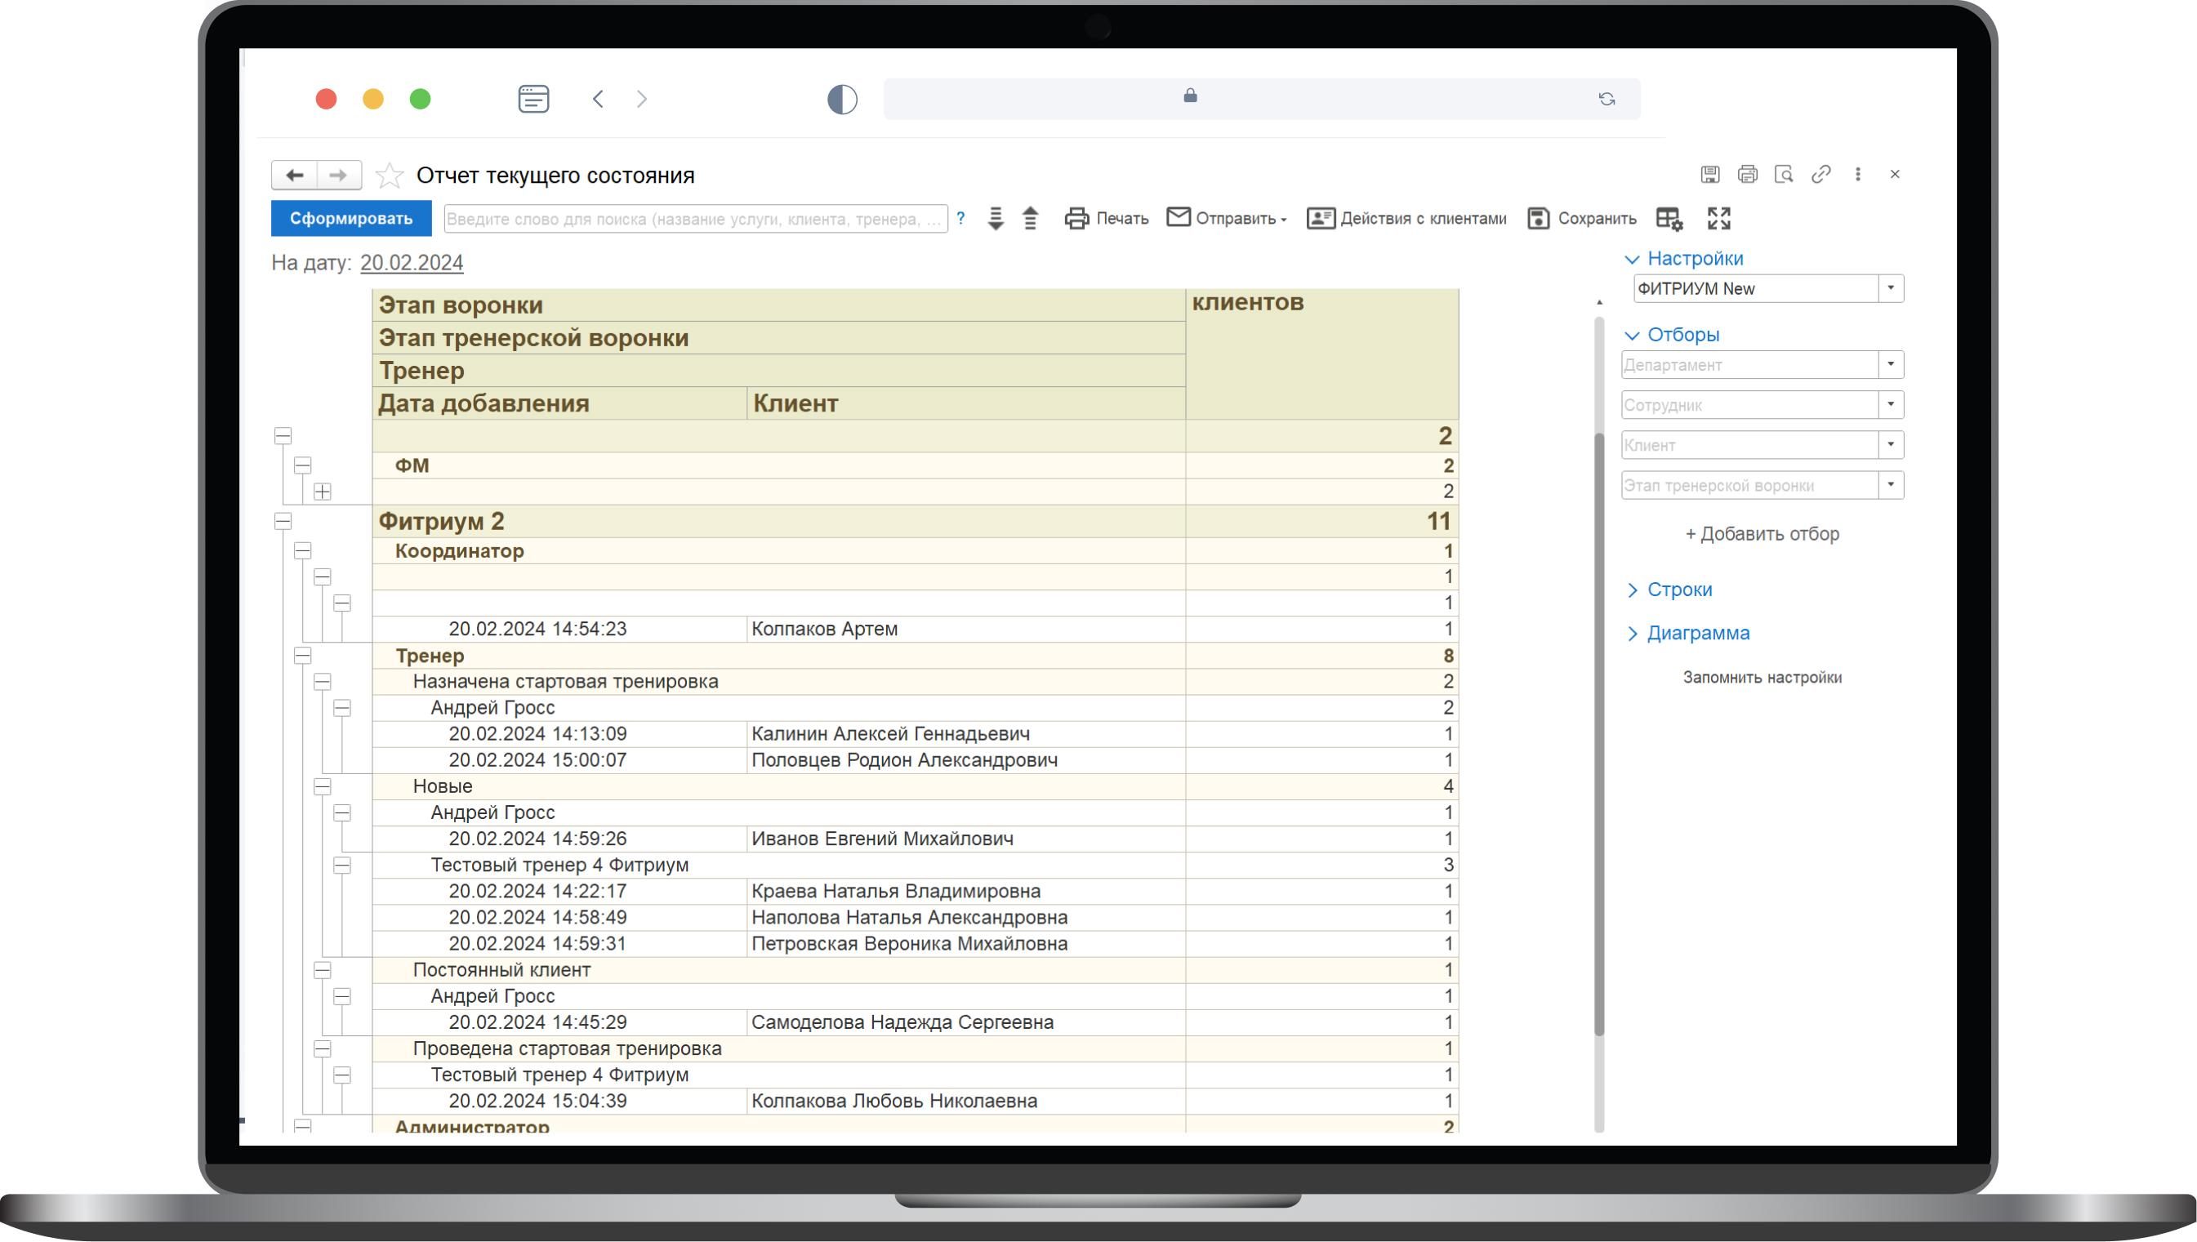
Task: Click into the search word input field
Action: (x=695, y=218)
